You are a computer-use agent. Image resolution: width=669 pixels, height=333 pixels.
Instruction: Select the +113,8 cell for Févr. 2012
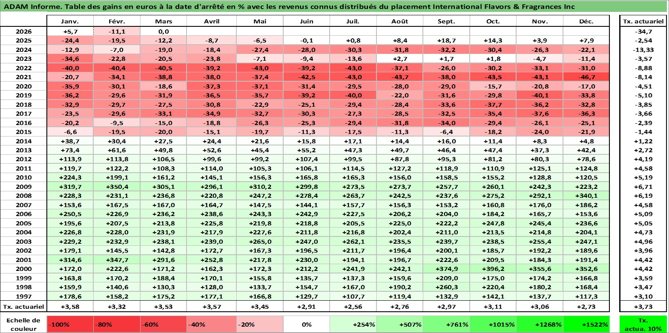(117, 159)
